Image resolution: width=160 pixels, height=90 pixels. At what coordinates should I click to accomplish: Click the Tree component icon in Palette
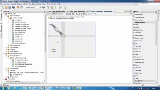point(134,76)
